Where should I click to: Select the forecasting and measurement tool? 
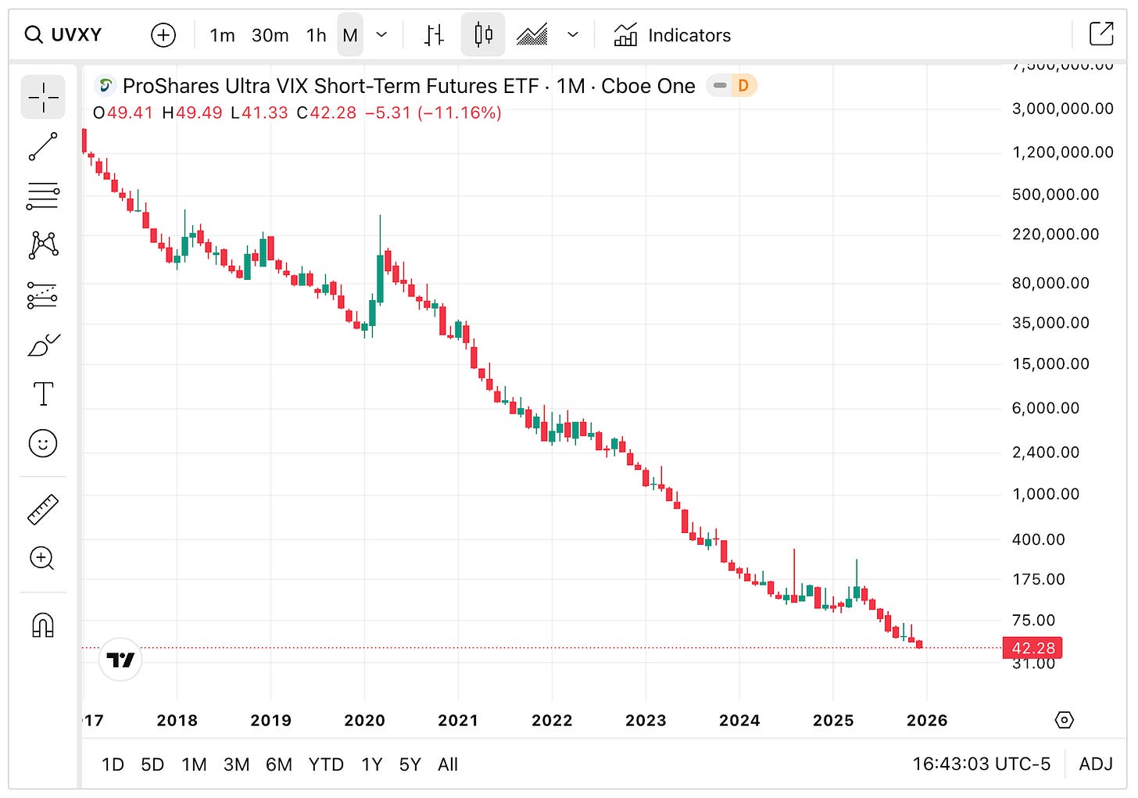click(43, 295)
